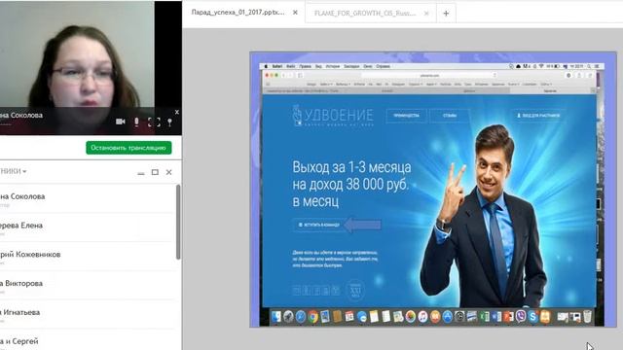The width and height of the screenshot is (623, 350).
Task: Open the participants panel dropdown arrow
Action: 24,171
